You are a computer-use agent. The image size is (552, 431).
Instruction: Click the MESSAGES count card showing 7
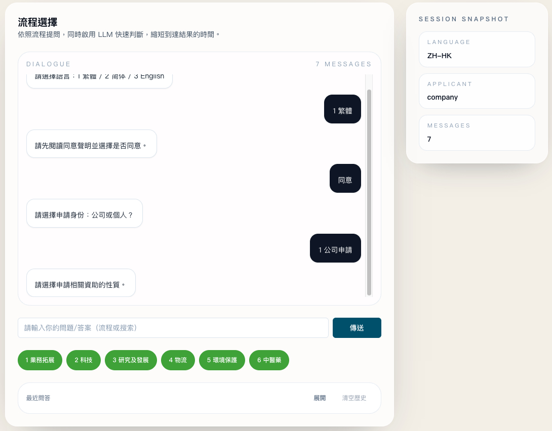point(477,133)
